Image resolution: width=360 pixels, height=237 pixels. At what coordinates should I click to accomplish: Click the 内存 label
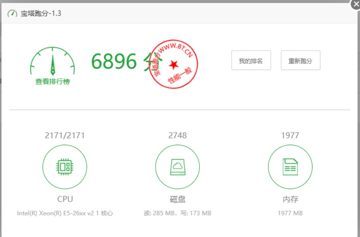coord(290,199)
